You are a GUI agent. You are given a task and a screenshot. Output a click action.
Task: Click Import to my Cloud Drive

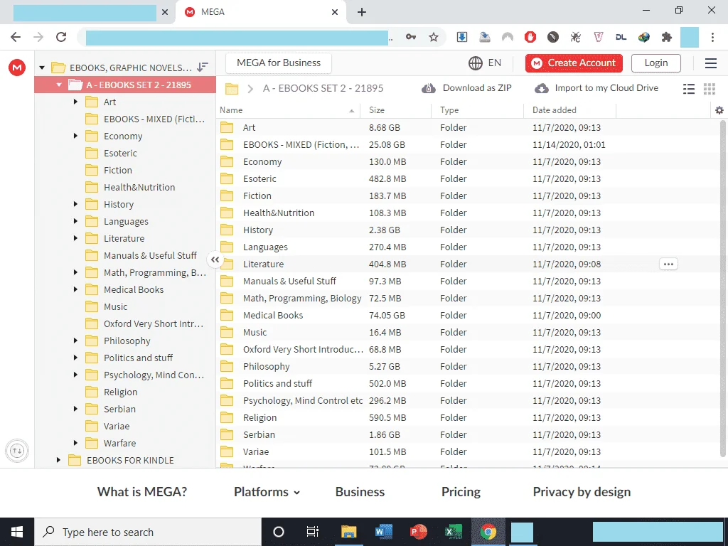[596, 88]
